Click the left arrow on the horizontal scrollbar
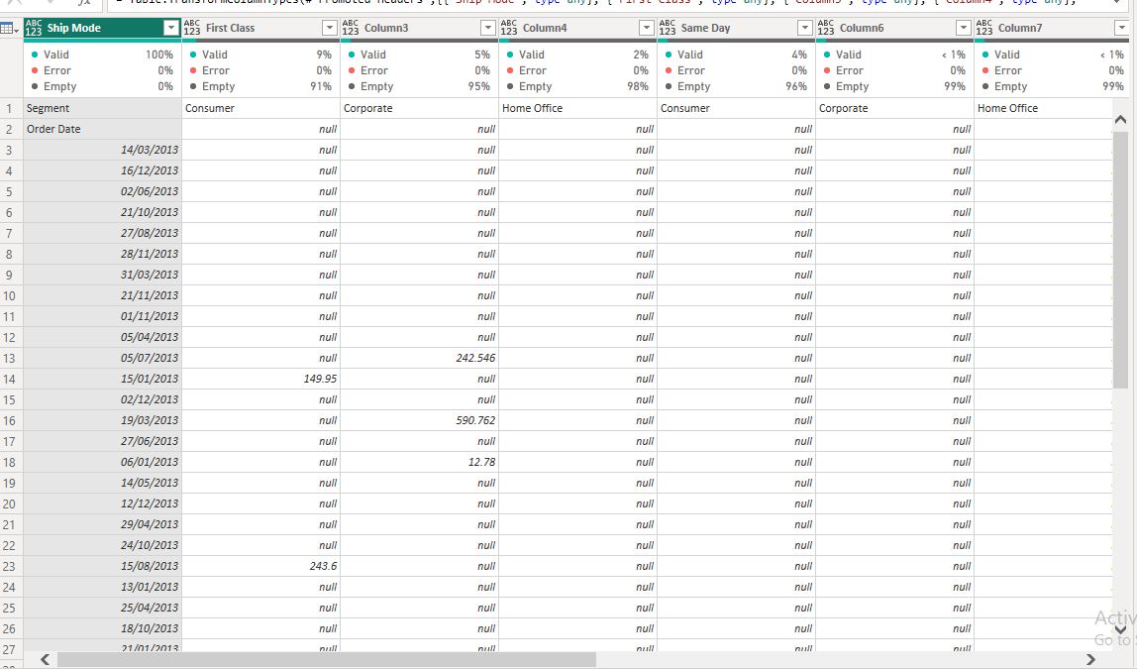This screenshot has width=1137, height=669. (44, 657)
